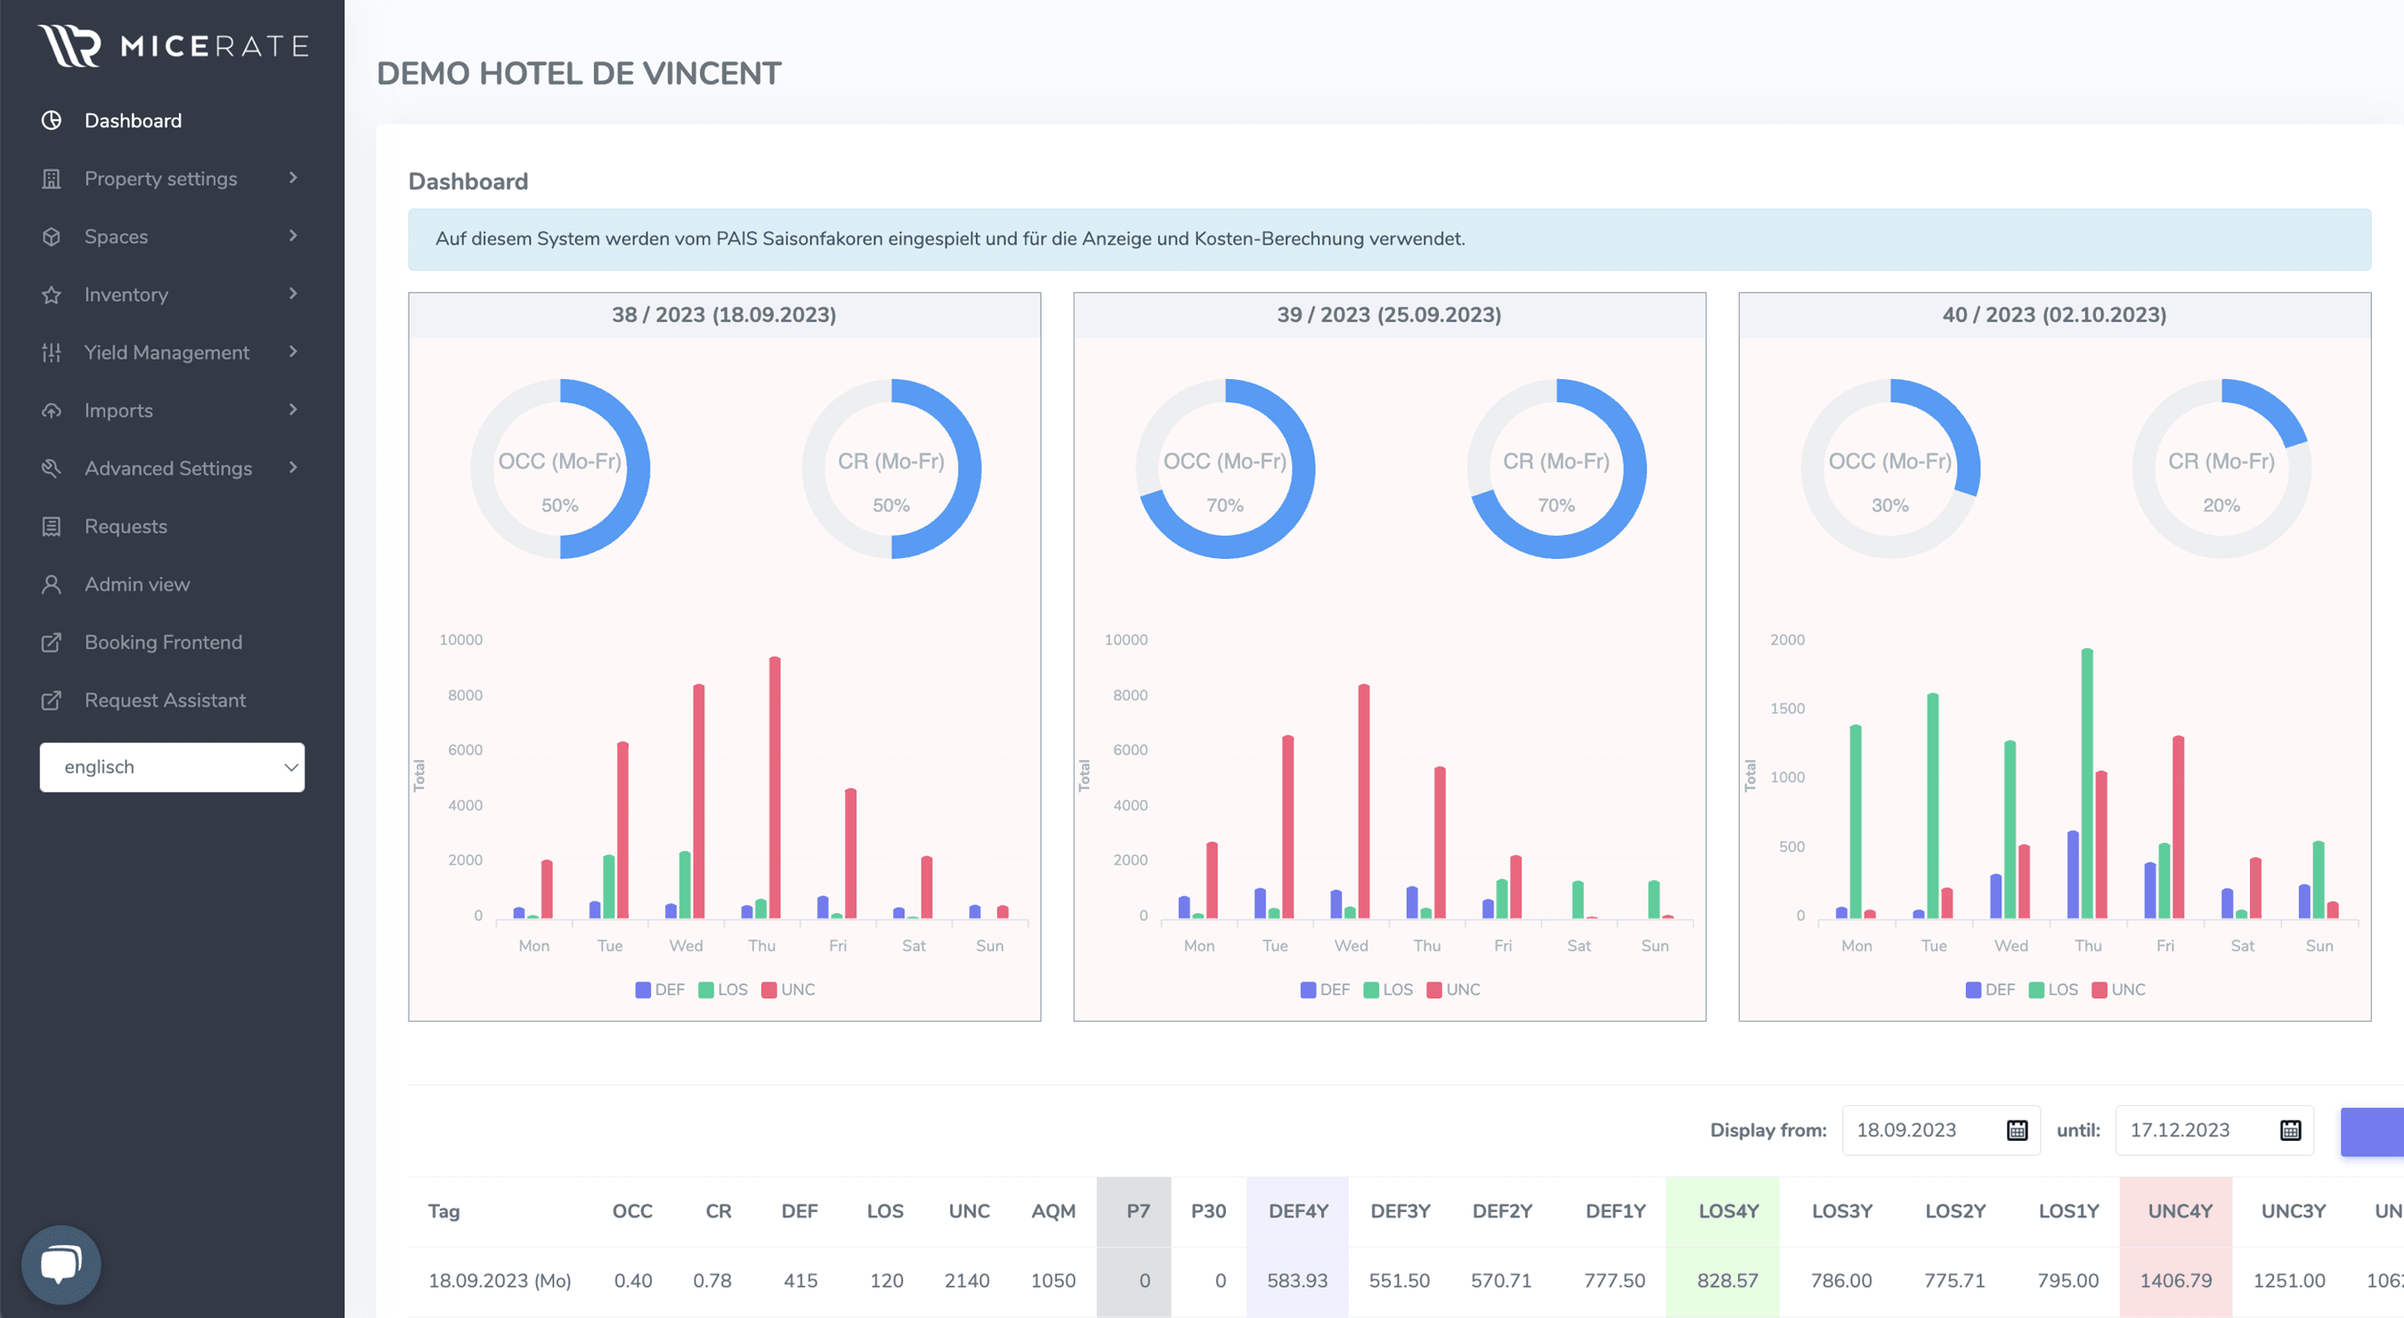This screenshot has height=1318, width=2404.
Task: Click the Yield Management sliders icon
Action: click(52, 352)
